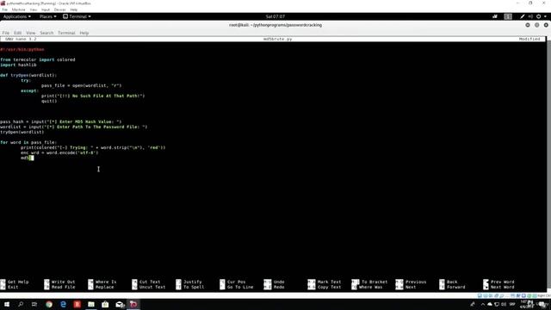Image resolution: width=551 pixels, height=310 pixels.
Task: Open File menu of the VirtualBox window
Action: click(5, 9)
